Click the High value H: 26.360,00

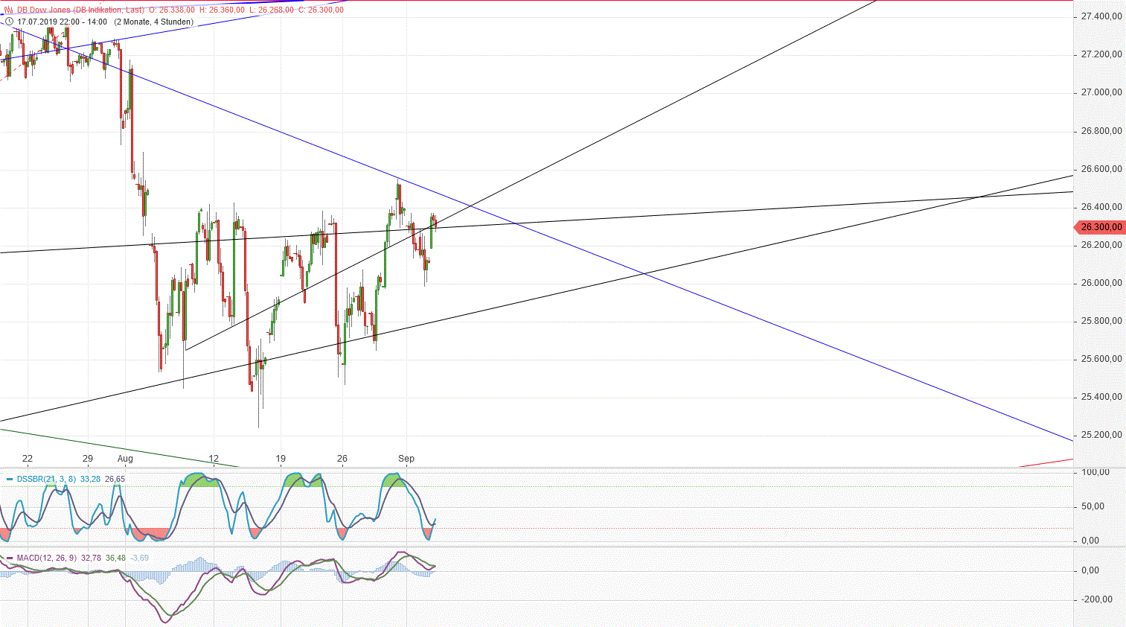[x=223, y=10]
